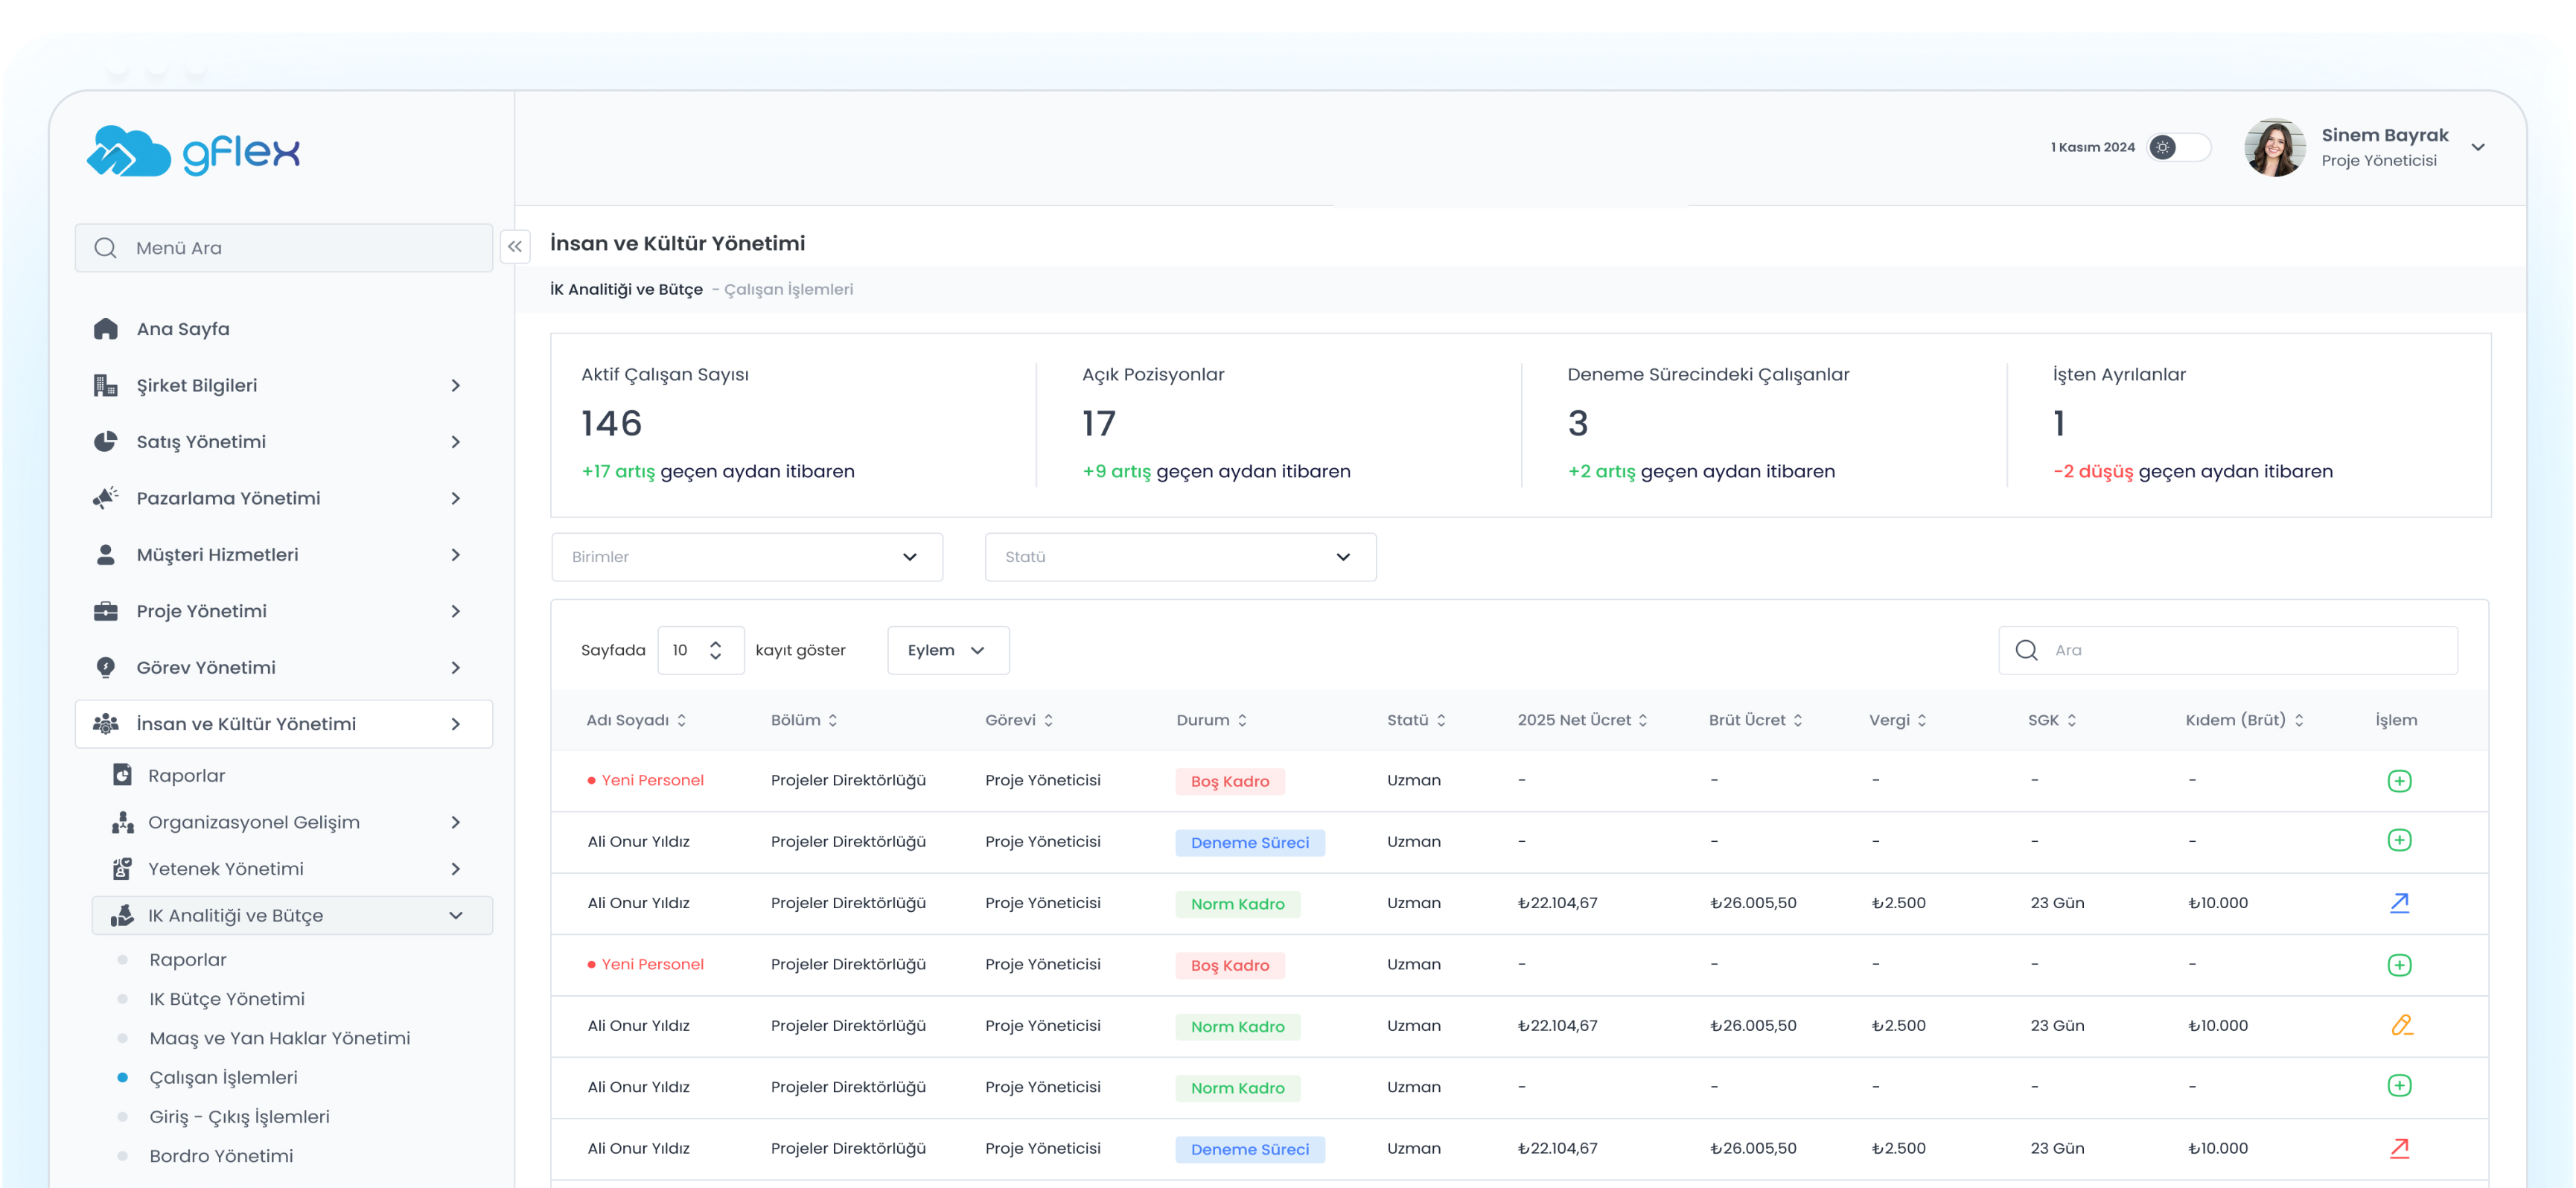The width and height of the screenshot is (2576, 1188).
Task: Click the records-per-page stepper showing 10
Action: (x=700, y=650)
